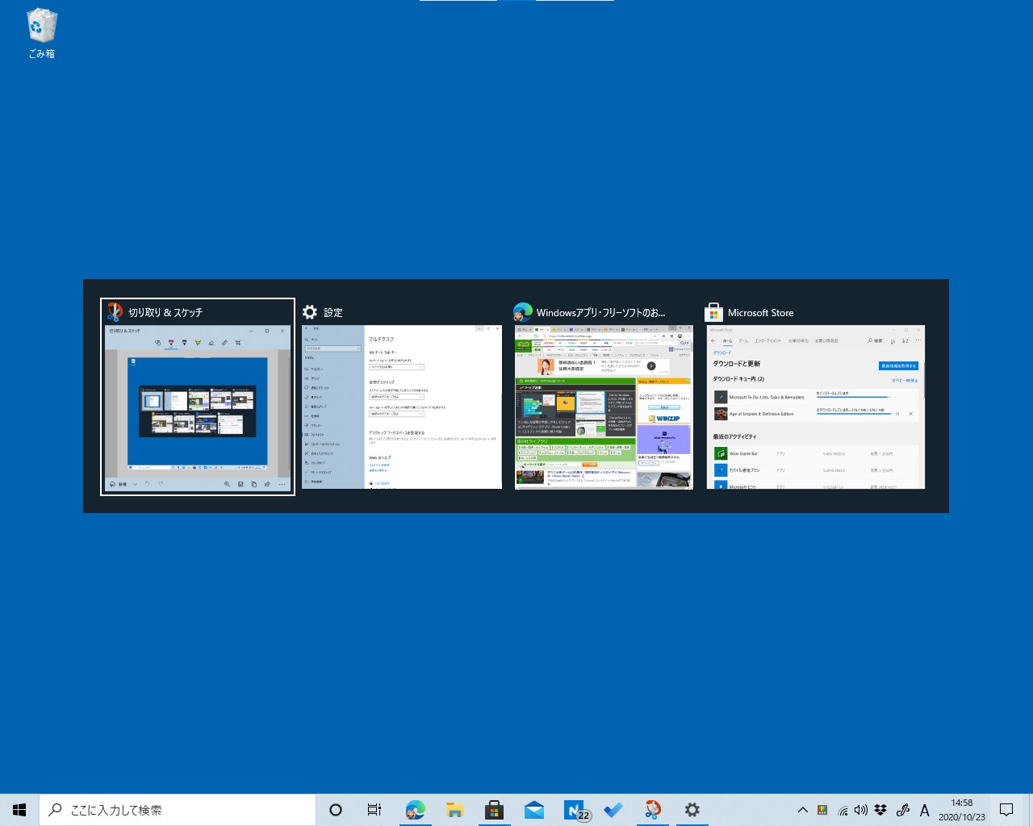The width and height of the screenshot is (1033, 826).
Task: Open Snip & Sketch from the taskbar
Action: (x=653, y=810)
